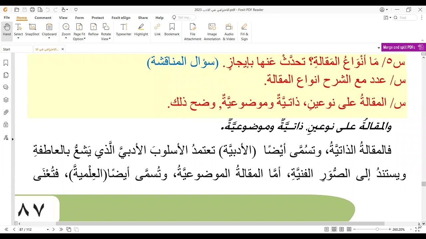Expand the side navigation panel arrow
The height and width of the screenshot is (239, 426).
pos(13,139)
